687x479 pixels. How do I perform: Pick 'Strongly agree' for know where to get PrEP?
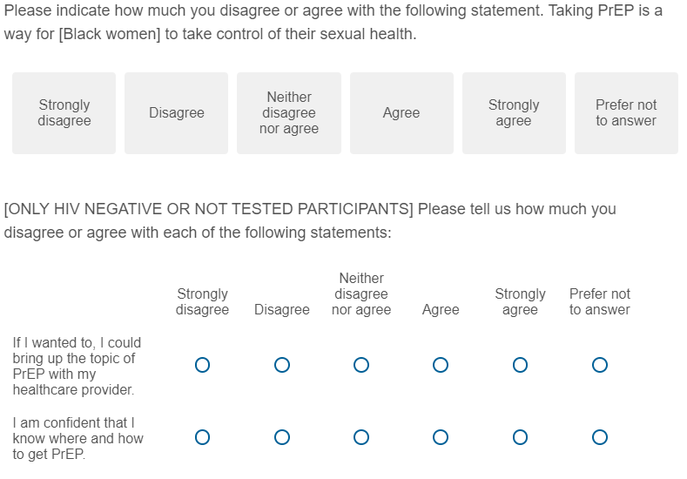pyautogui.click(x=520, y=436)
